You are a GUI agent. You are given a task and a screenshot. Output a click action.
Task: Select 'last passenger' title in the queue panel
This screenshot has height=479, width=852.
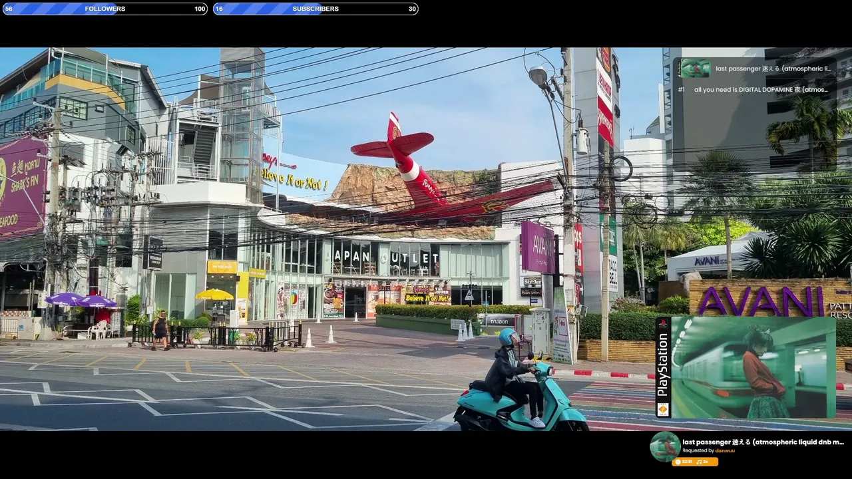pyautogui.click(x=773, y=69)
